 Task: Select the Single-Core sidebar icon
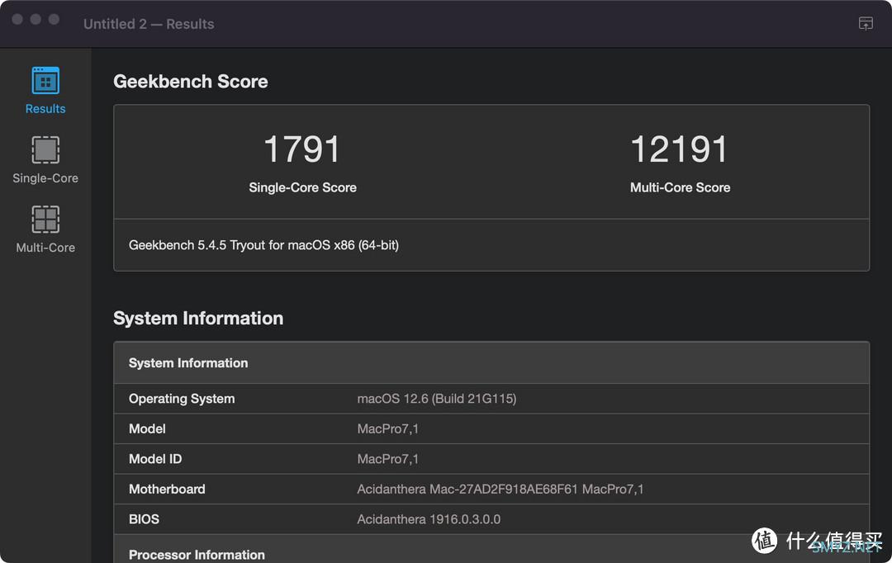pyautogui.click(x=45, y=149)
